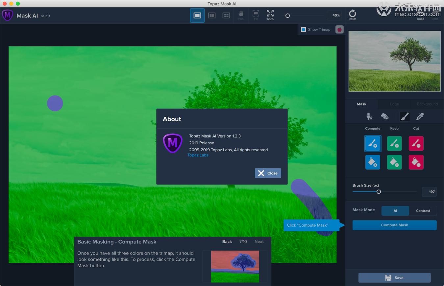Open the Edge tab
This screenshot has width=444, height=286.
point(394,104)
